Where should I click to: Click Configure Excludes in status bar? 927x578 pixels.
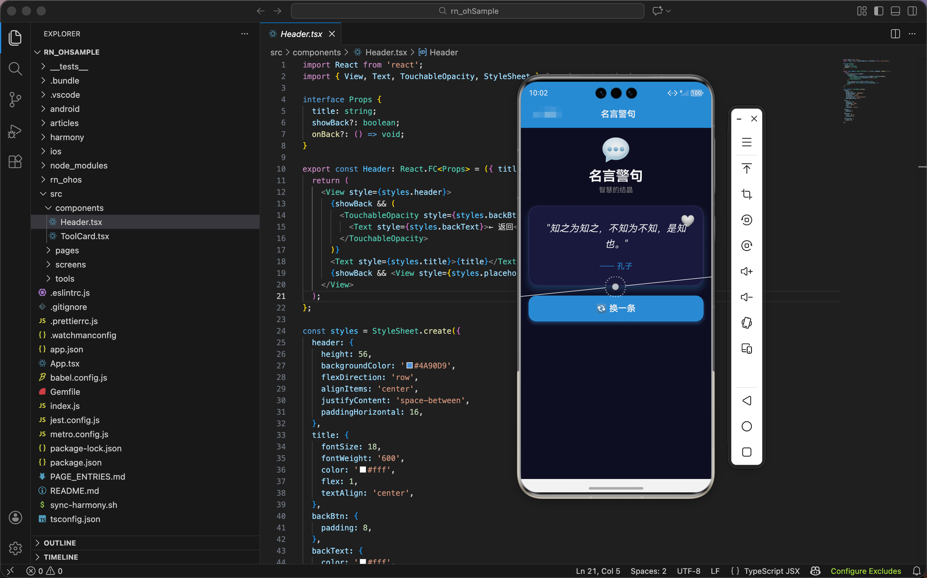[x=866, y=571]
